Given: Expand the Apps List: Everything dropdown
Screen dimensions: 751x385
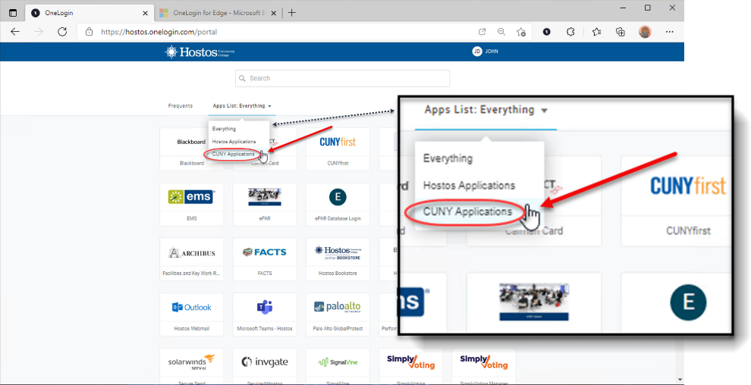Looking at the screenshot, I should click(x=242, y=106).
